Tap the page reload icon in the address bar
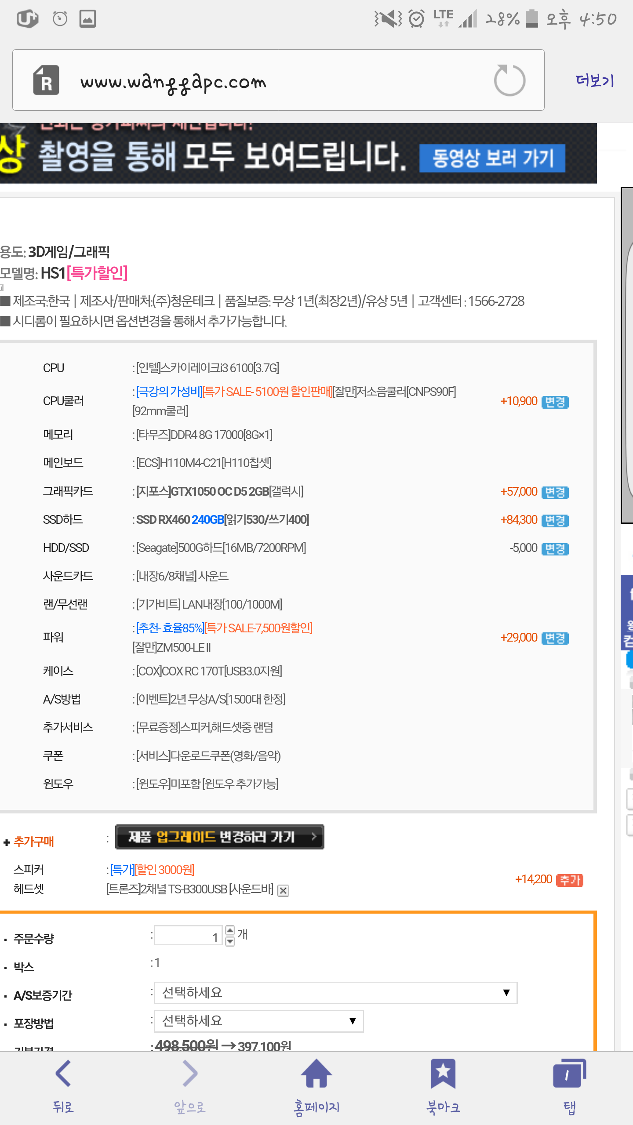Viewport: 633px width, 1125px height. tap(509, 80)
